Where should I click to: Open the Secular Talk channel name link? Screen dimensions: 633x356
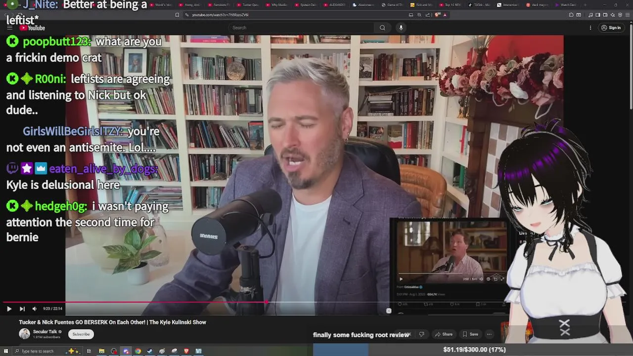[45, 332]
